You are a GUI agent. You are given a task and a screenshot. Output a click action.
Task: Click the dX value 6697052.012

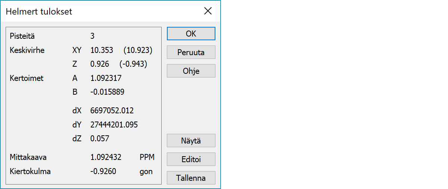pos(112,111)
